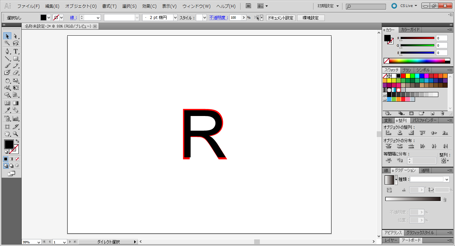Delete gradient stop with trash icon
455x246 pixels.
point(444,199)
